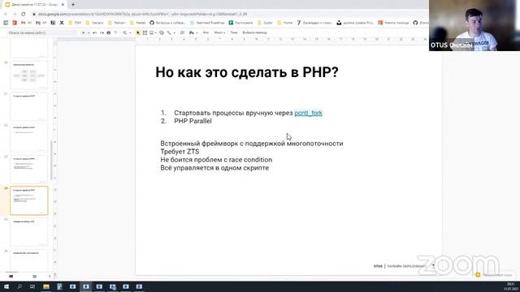Viewport: 520px width, 292px height.
Task: Click the list item 'PHP Parallel'
Action: pyautogui.click(x=193, y=121)
